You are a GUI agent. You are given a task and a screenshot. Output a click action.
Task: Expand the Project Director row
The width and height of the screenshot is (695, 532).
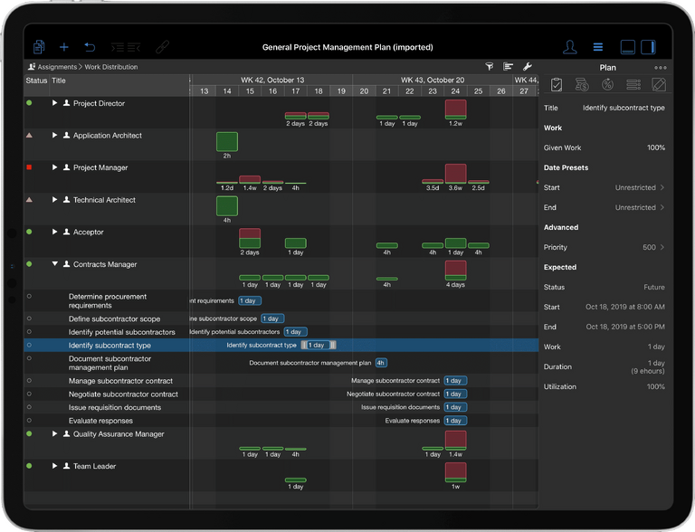[54, 104]
